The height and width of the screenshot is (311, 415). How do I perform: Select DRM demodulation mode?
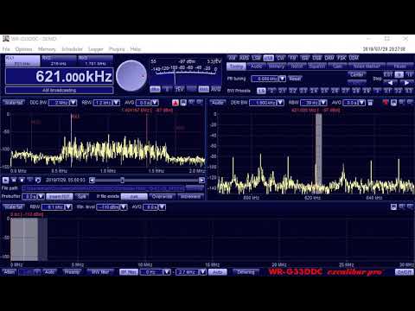click(329, 58)
